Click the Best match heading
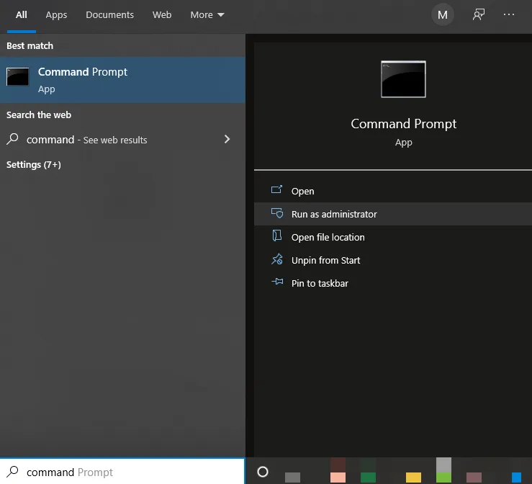 pos(30,46)
